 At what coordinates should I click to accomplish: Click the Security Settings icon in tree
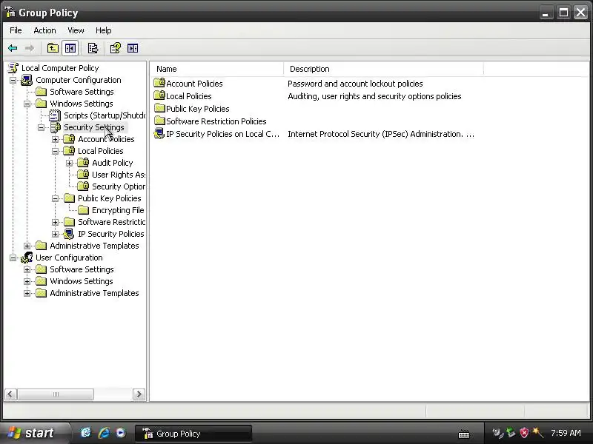click(x=55, y=127)
